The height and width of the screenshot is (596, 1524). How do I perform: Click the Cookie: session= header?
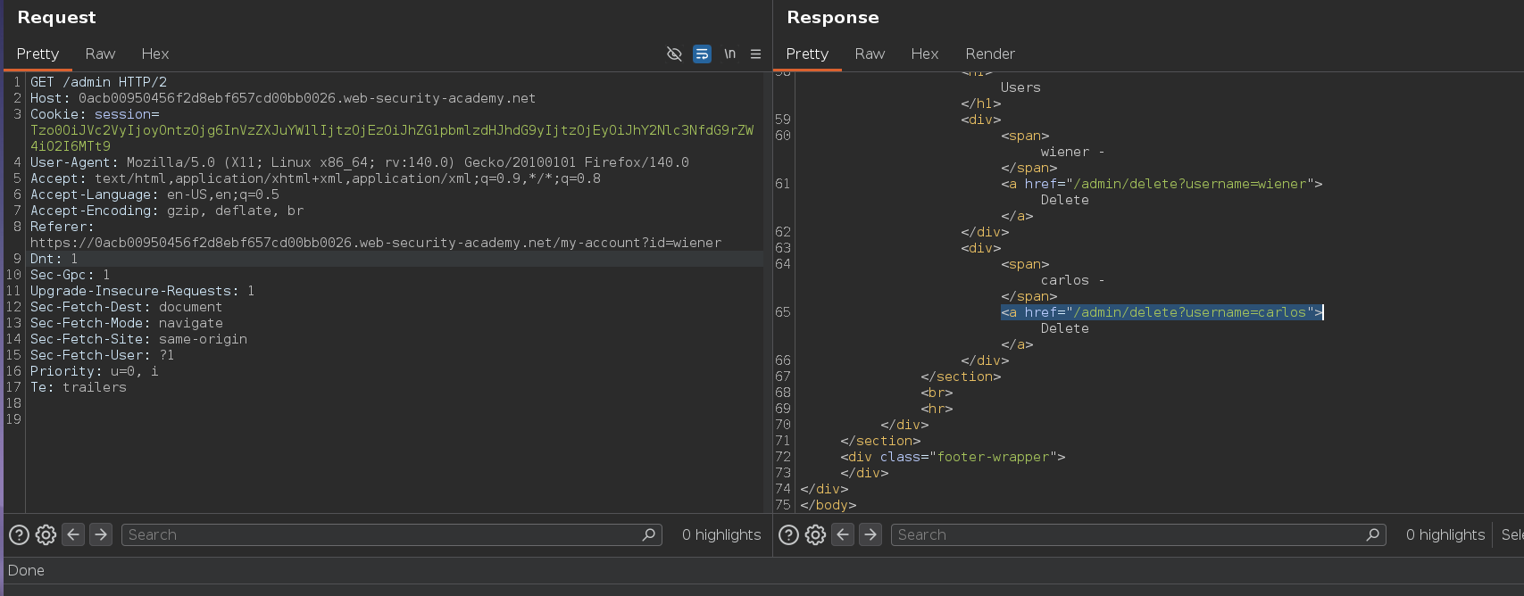click(95, 114)
